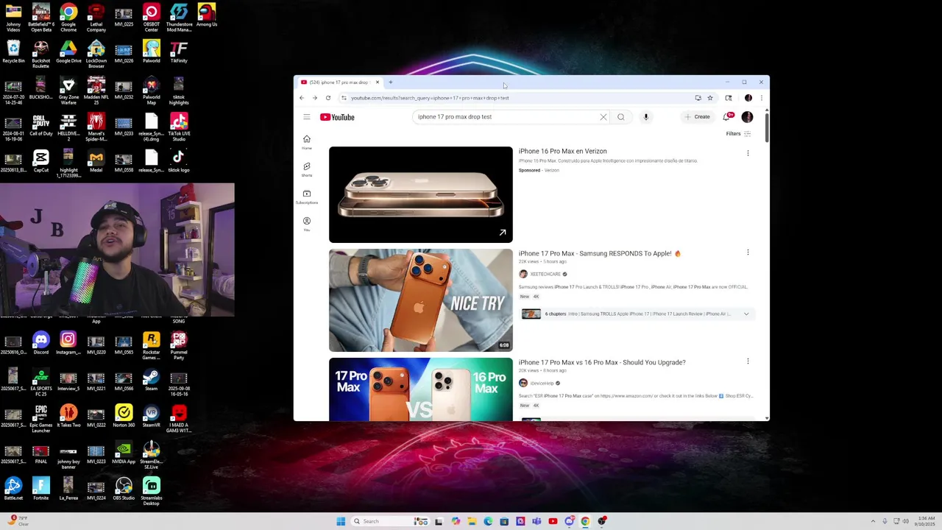Open a new Chrome tab
Image resolution: width=942 pixels, height=530 pixels.
tap(391, 82)
